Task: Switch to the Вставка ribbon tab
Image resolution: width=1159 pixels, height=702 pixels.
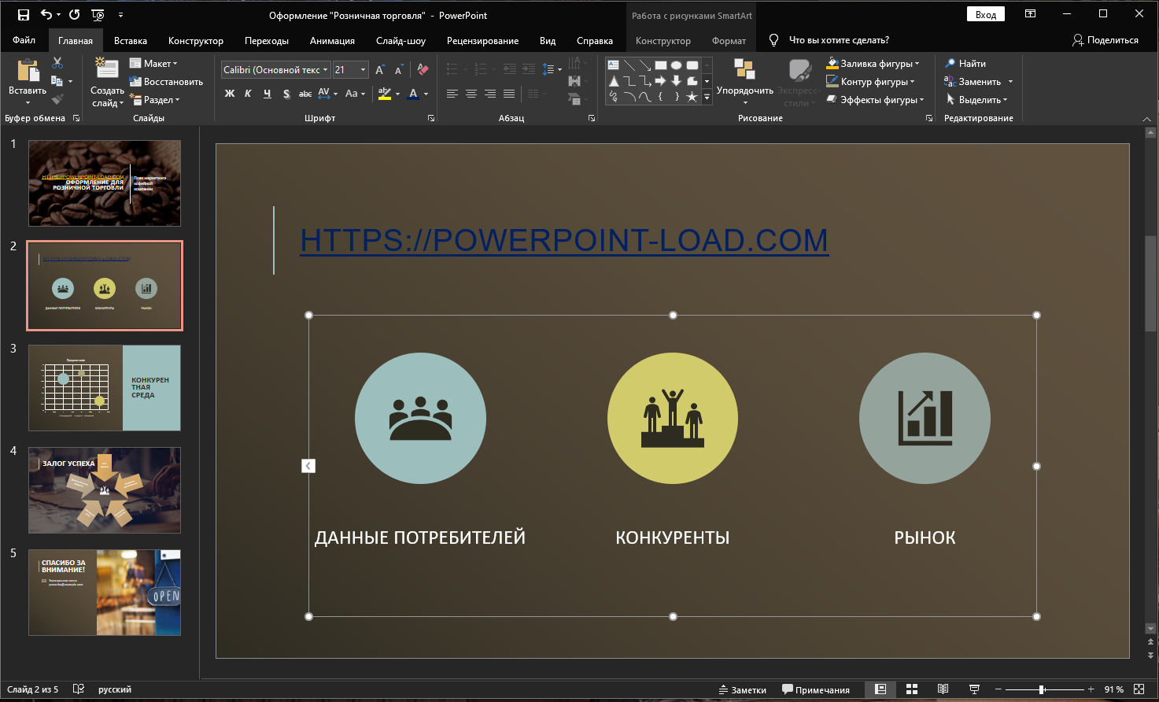Action: pos(131,40)
